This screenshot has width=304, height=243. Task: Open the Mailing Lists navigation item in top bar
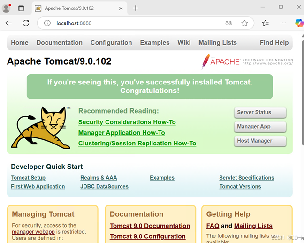tap(218, 43)
